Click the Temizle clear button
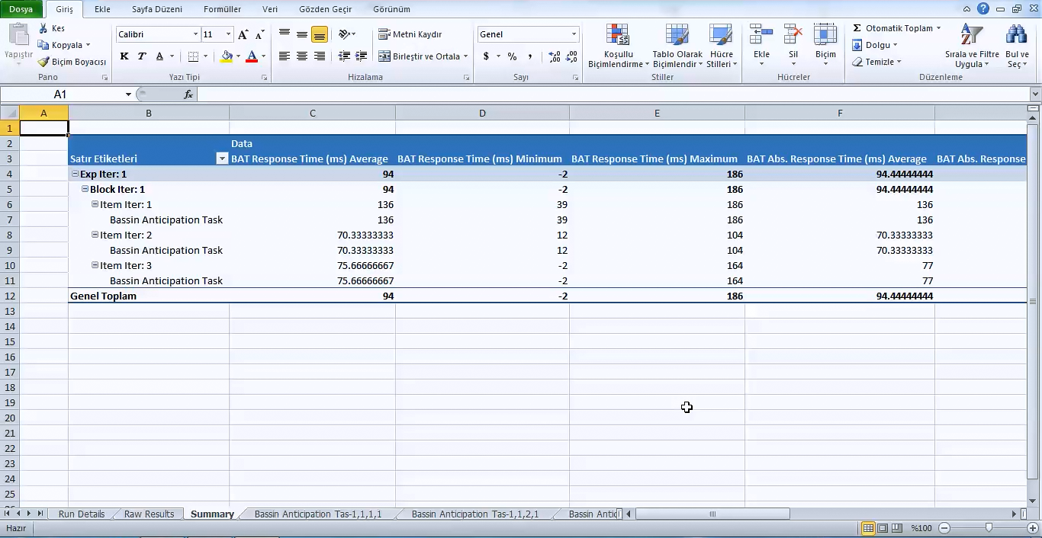Screen dimensions: 1042x538 [x=877, y=62]
